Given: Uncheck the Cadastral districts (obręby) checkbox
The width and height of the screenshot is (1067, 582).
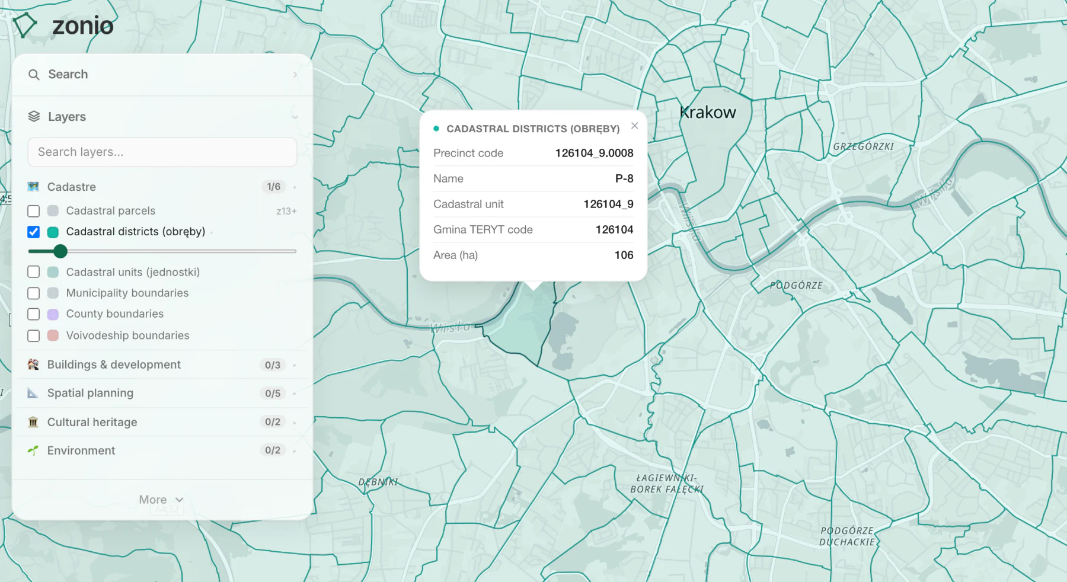Looking at the screenshot, I should click(x=34, y=232).
